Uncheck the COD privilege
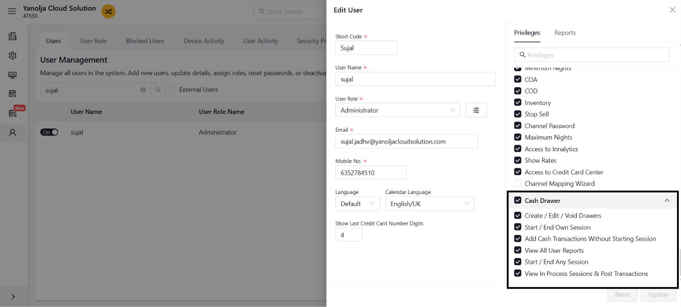 (518, 91)
